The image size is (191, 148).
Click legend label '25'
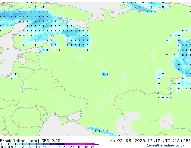tap(58, 147)
